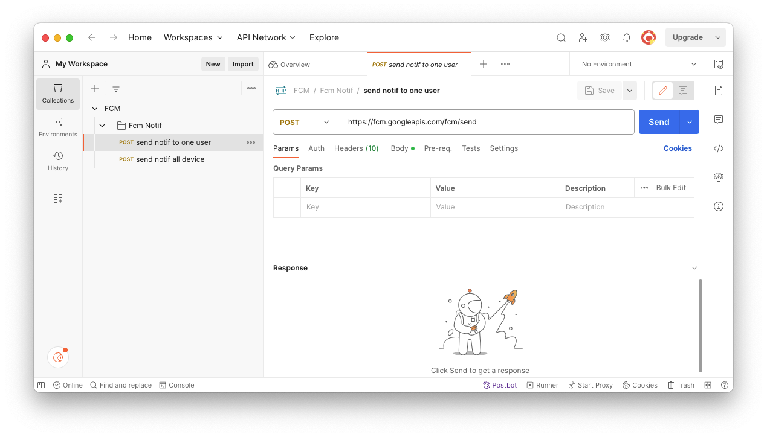Viewport: 767px width, 437px height.
Task: Open the code snippet icon
Action: (x=719, y=148)
